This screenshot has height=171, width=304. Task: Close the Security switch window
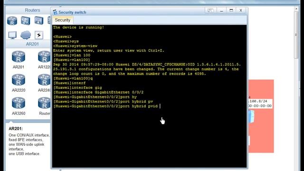(241, 10)
